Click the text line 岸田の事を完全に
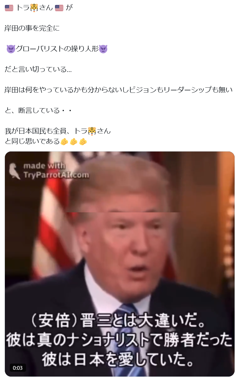 (x=32, y=28)
